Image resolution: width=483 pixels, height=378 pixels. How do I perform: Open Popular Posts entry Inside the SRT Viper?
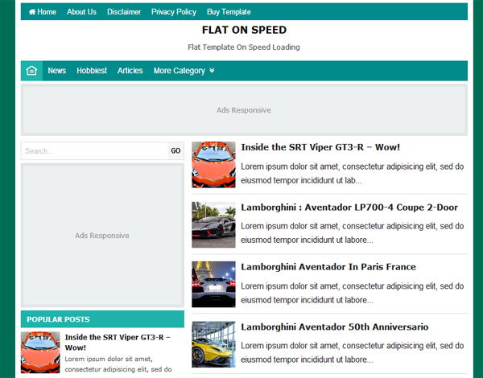(x=118, y=343)
